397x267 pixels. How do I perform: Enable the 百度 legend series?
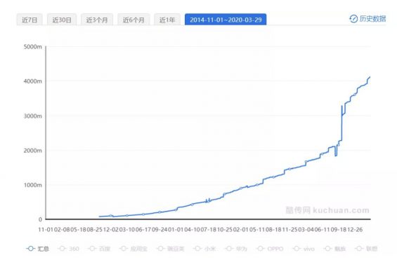point(99,249)
